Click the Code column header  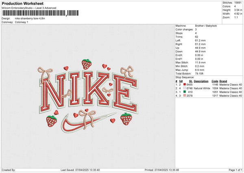[215, 81]
